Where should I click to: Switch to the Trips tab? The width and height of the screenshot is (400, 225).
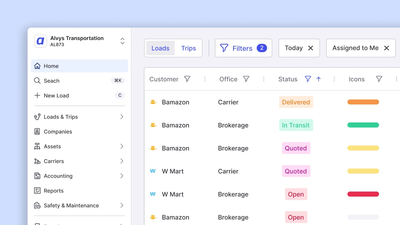[189, 48]
